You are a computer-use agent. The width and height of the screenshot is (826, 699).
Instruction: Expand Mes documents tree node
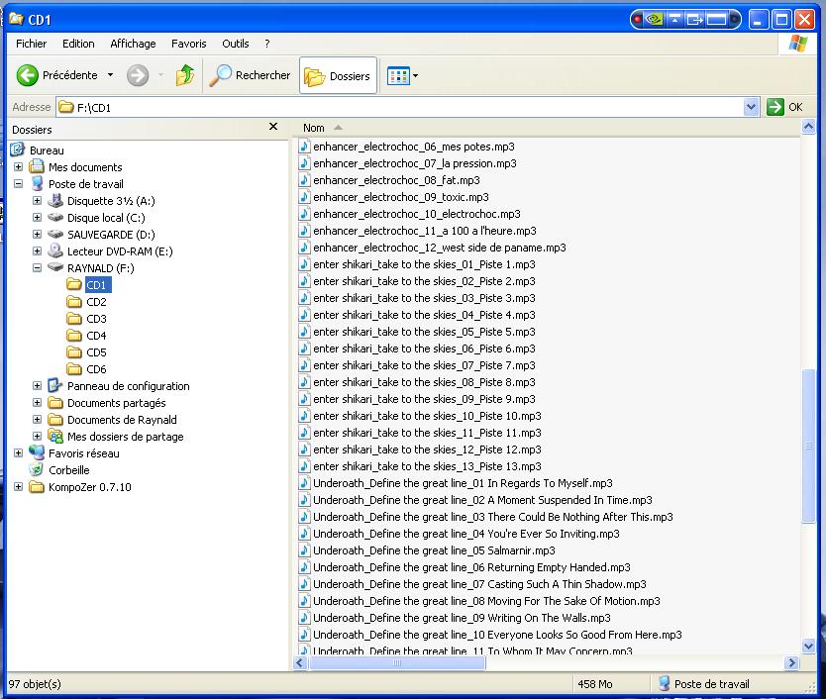coord(19,167)
